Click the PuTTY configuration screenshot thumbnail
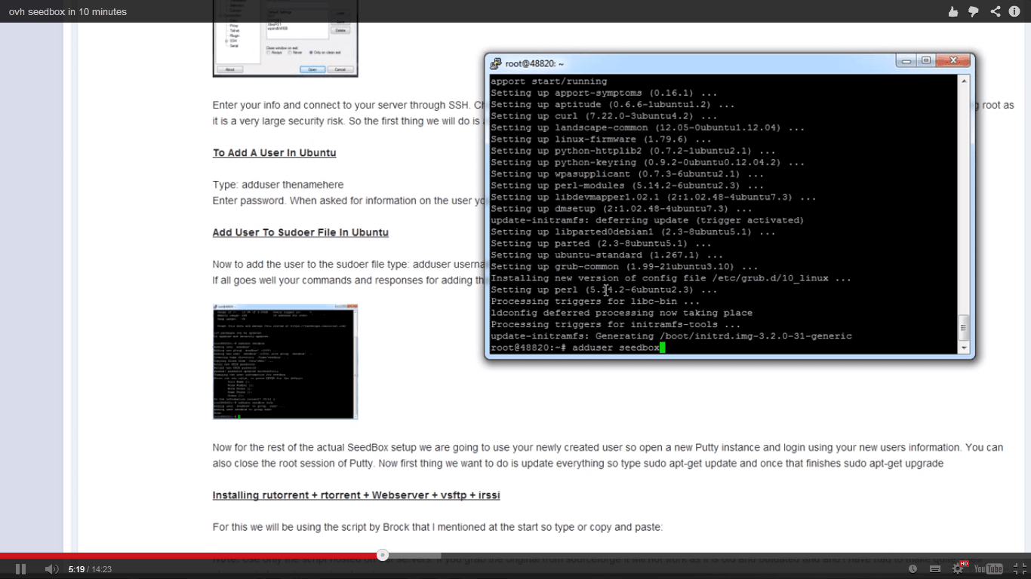The width and height of the screenshot is (1031, 579). [285, 39]
